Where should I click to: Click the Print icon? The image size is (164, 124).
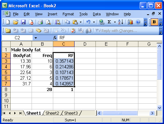pyautogui.click(x=40, y=22)
